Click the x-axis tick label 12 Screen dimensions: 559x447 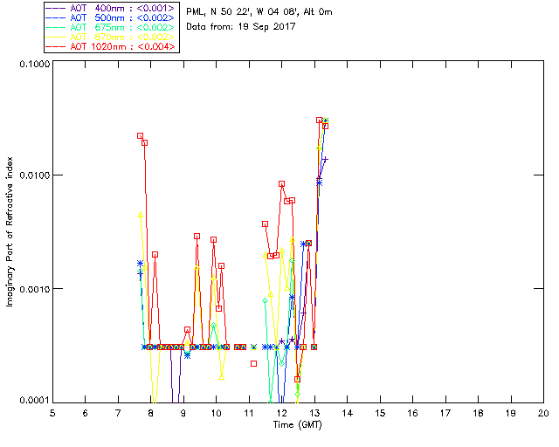point(281,413)
